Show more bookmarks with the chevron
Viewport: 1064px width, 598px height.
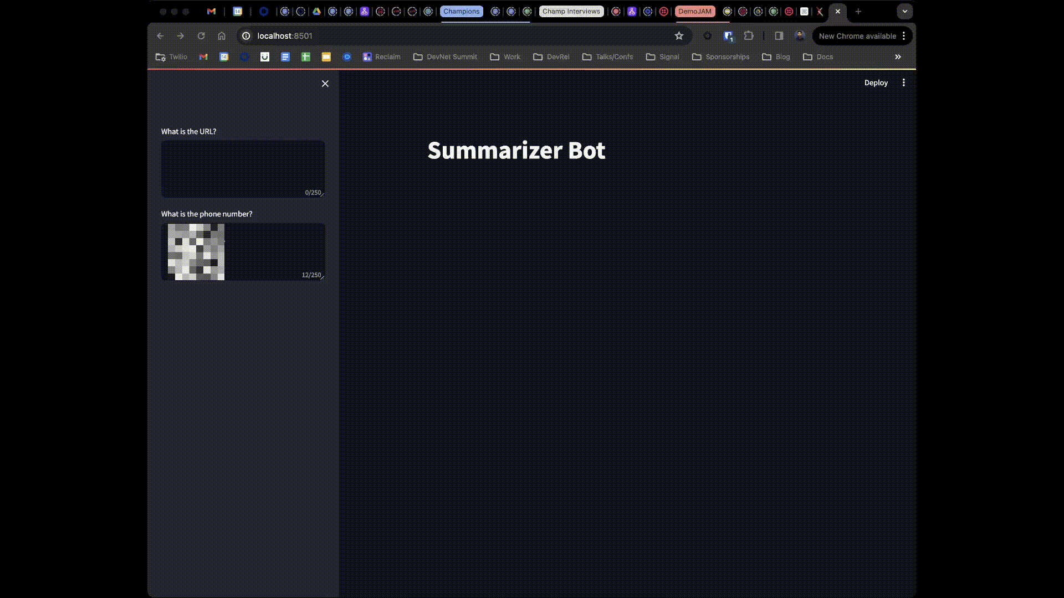point(898,57)
